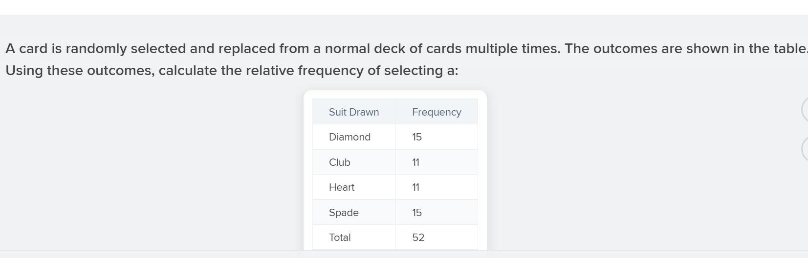Select the Spade frequency value 15

pyautogui.click(x=416, y=213)
